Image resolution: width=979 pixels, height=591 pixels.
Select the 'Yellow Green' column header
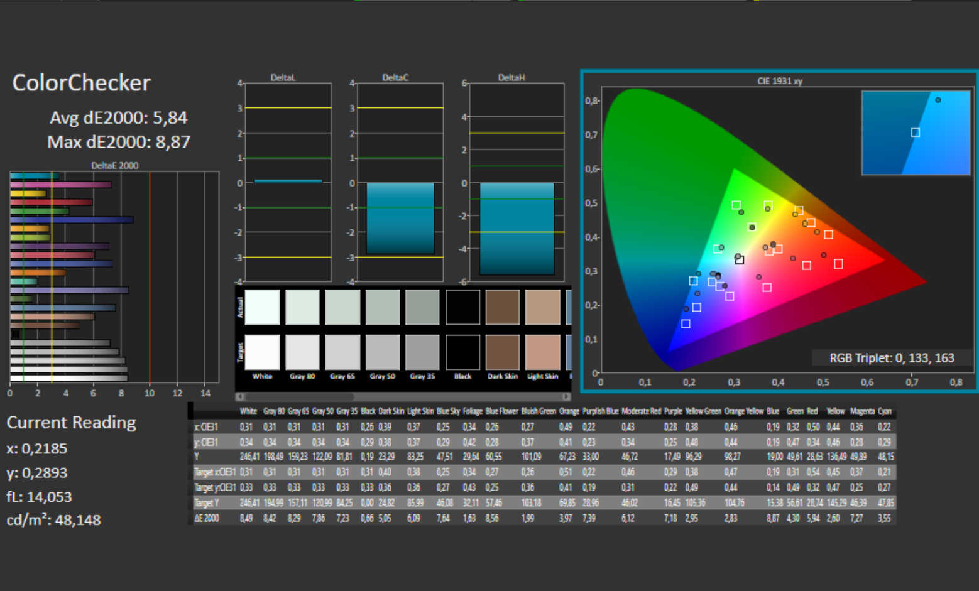click(703, 411)
